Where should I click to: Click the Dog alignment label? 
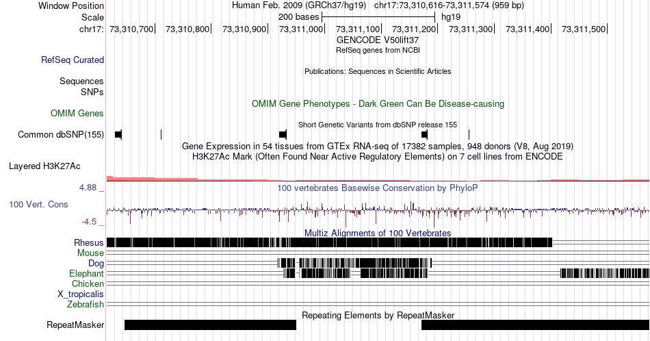[96, 264]
